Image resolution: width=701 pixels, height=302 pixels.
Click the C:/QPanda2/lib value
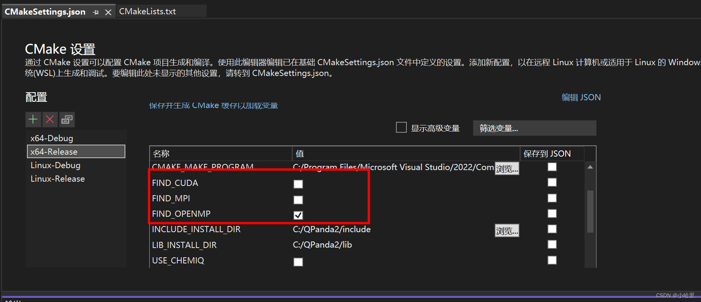click(x=322, y=245)
